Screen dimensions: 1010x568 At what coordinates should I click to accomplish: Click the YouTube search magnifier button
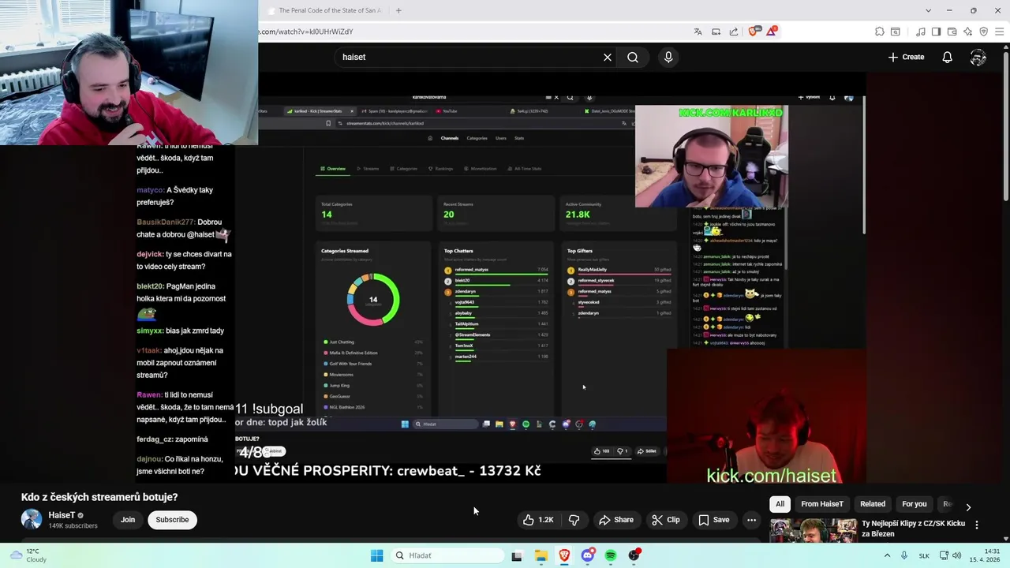pyautogui.click(x=633, y=57)
